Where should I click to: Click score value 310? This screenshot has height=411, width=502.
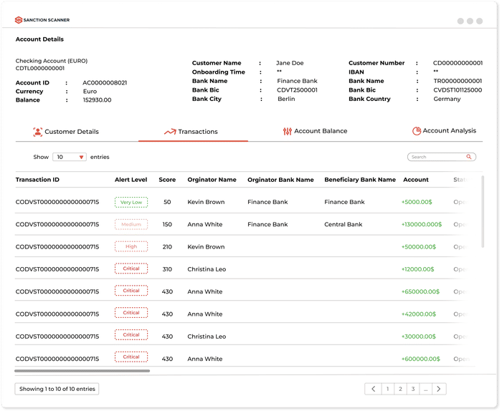pos(167,269)
